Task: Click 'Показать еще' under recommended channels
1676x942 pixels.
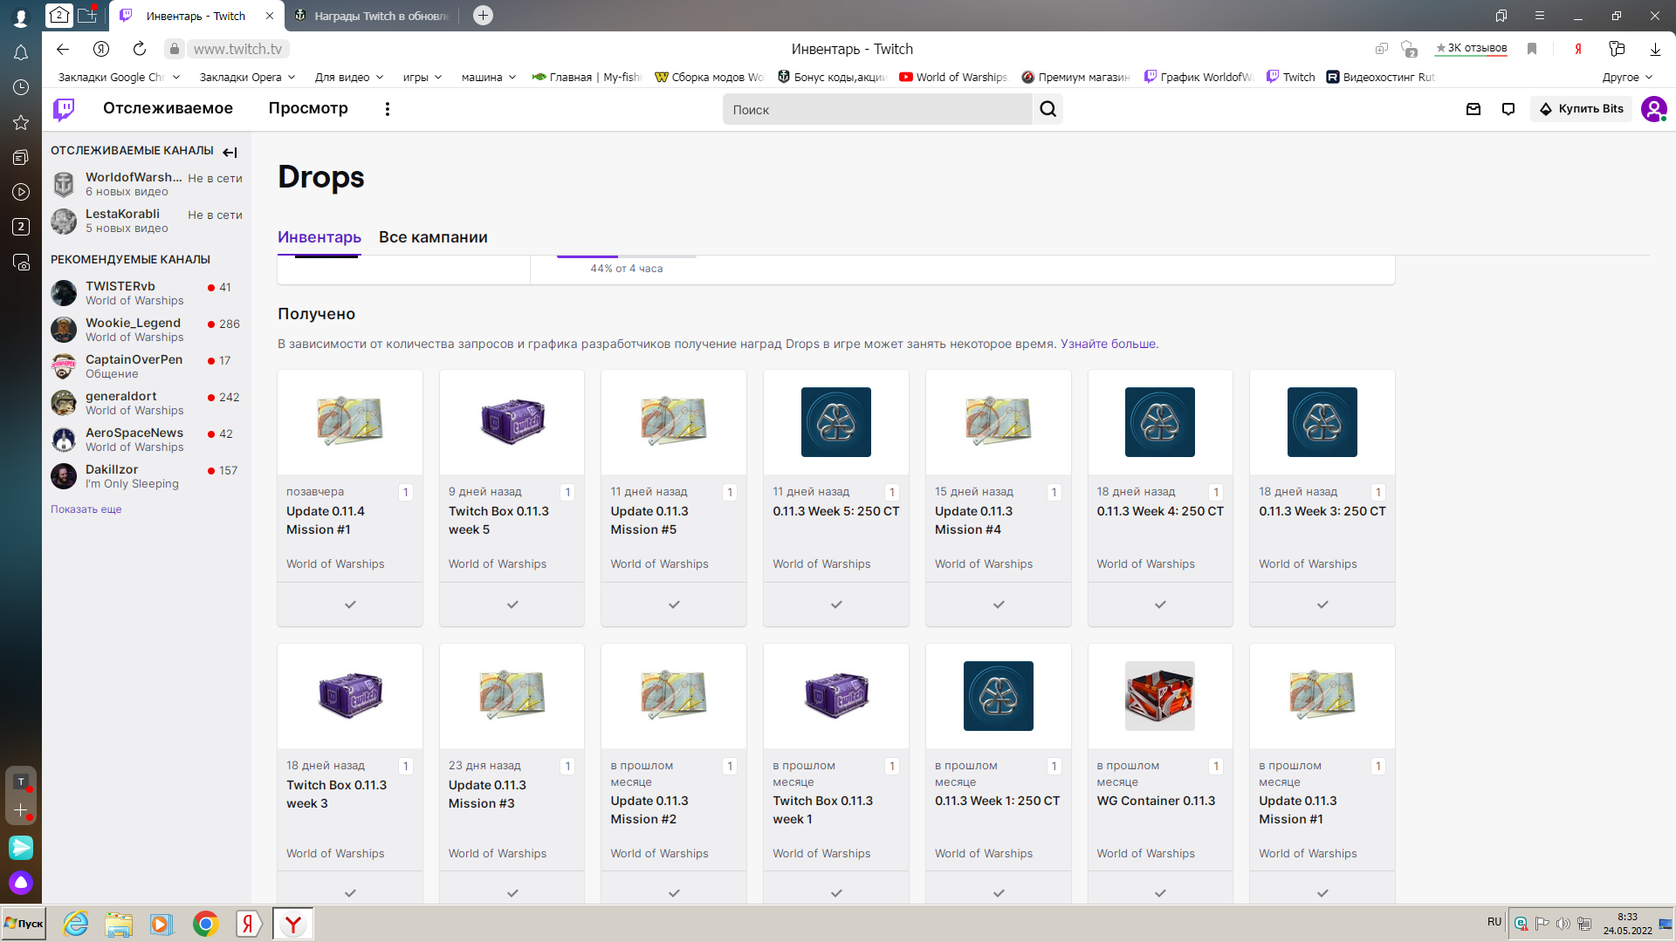Action: [86, 509]
